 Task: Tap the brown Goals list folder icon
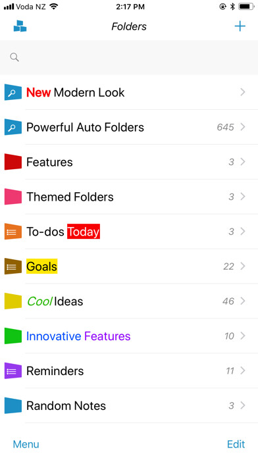(x=13, y=266)
